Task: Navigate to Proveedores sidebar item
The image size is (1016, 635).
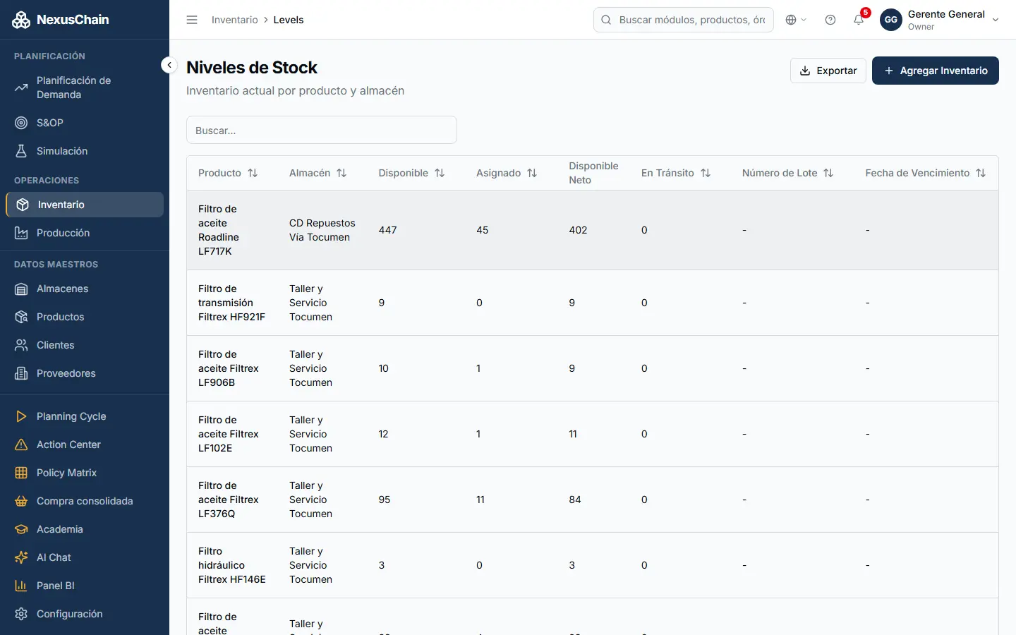Action: 85,373
